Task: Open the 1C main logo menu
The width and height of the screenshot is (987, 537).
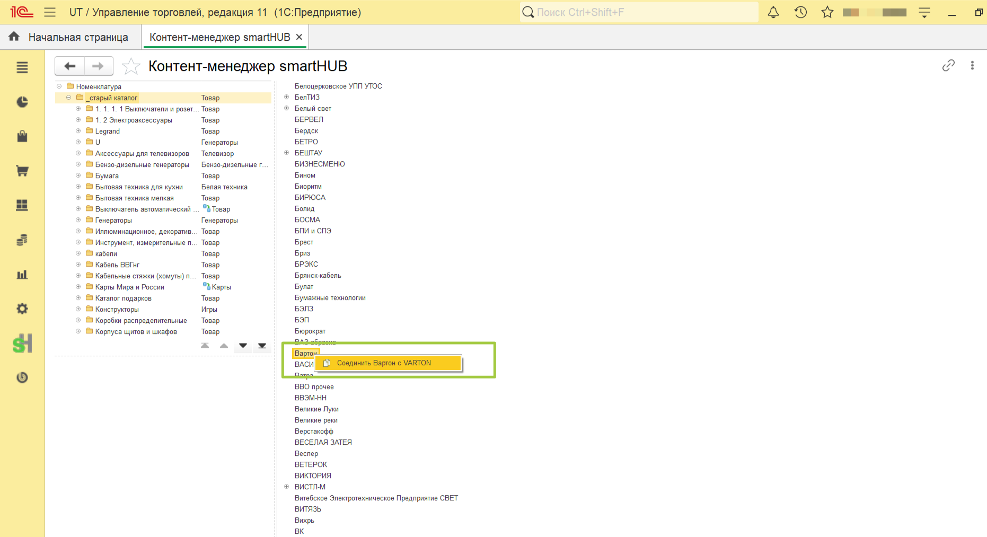Action: [x=21, y=12]
